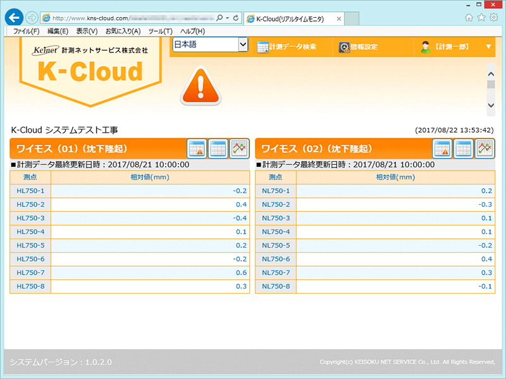506x379 pixels.
Task: Open the ヘルプ(H) menu
Action: (x=193, y=31)
